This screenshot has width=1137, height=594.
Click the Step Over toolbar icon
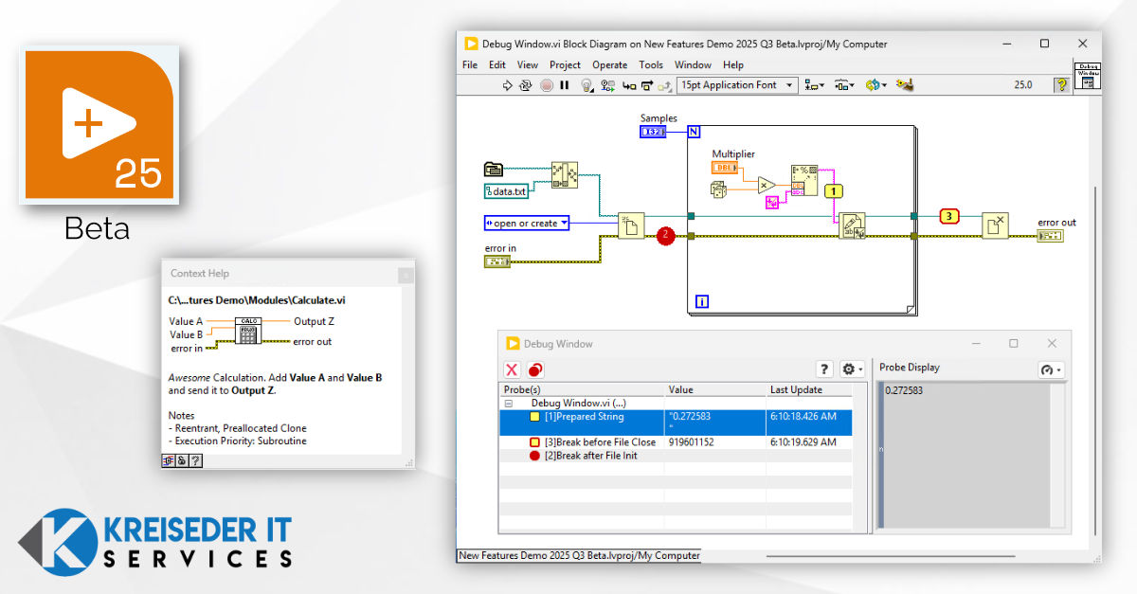(x=647, y=85)
